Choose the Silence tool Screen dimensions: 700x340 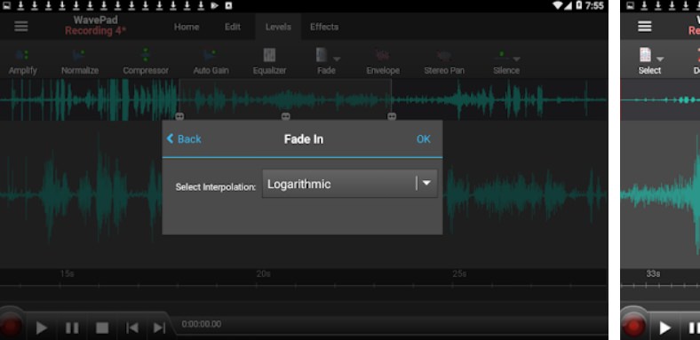506,62
